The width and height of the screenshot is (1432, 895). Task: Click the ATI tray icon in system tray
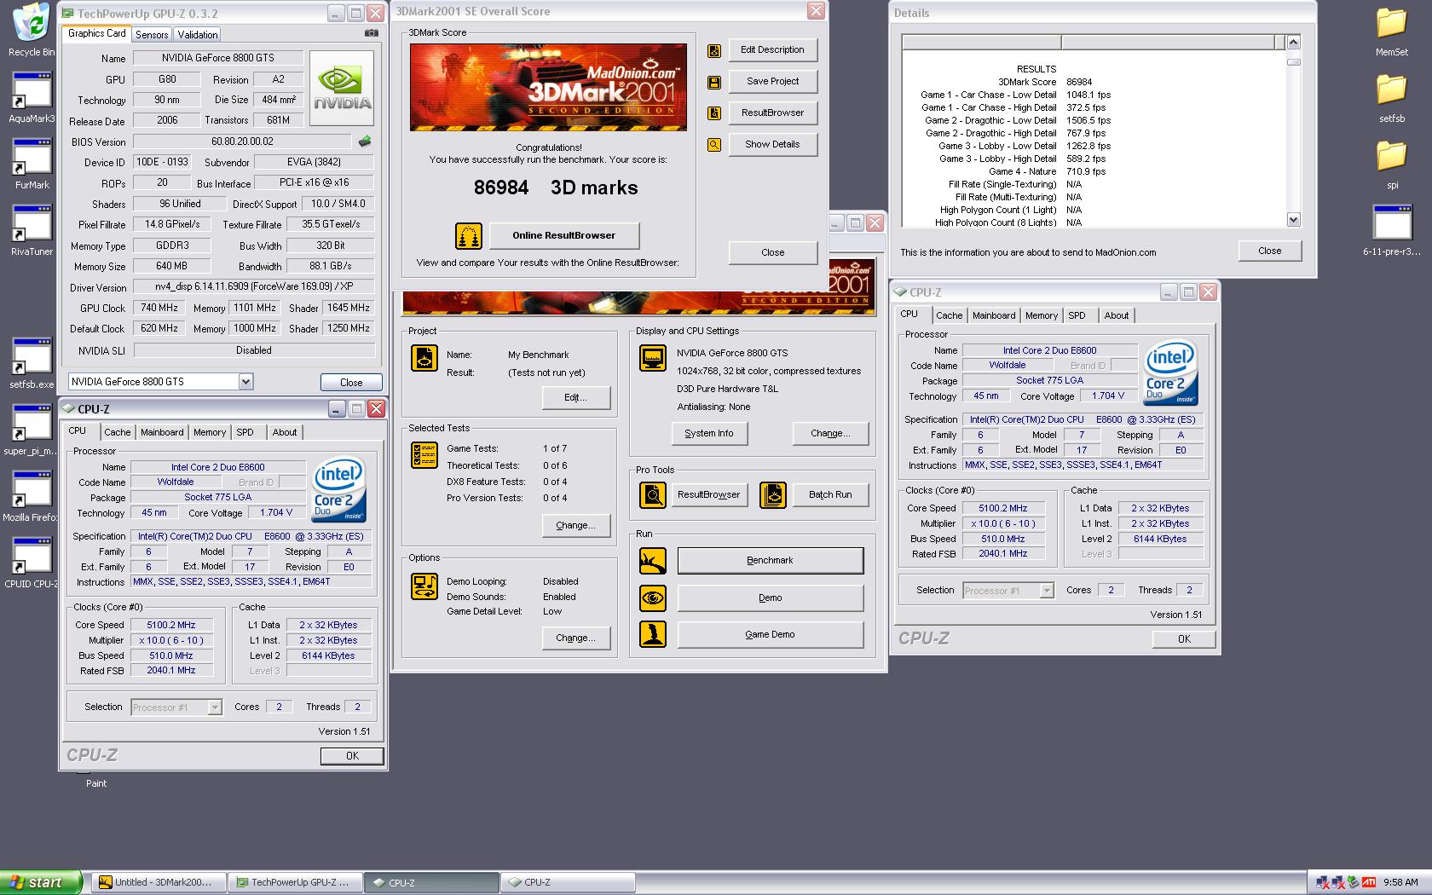coord(1368,882)
